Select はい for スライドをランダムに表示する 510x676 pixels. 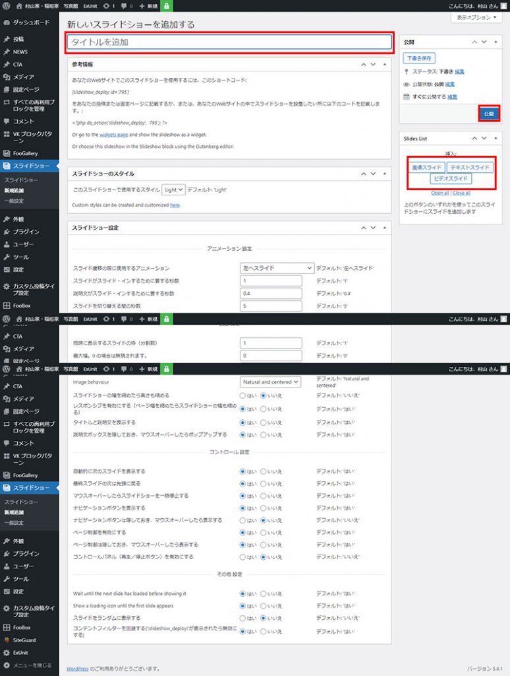coord(243,618)
